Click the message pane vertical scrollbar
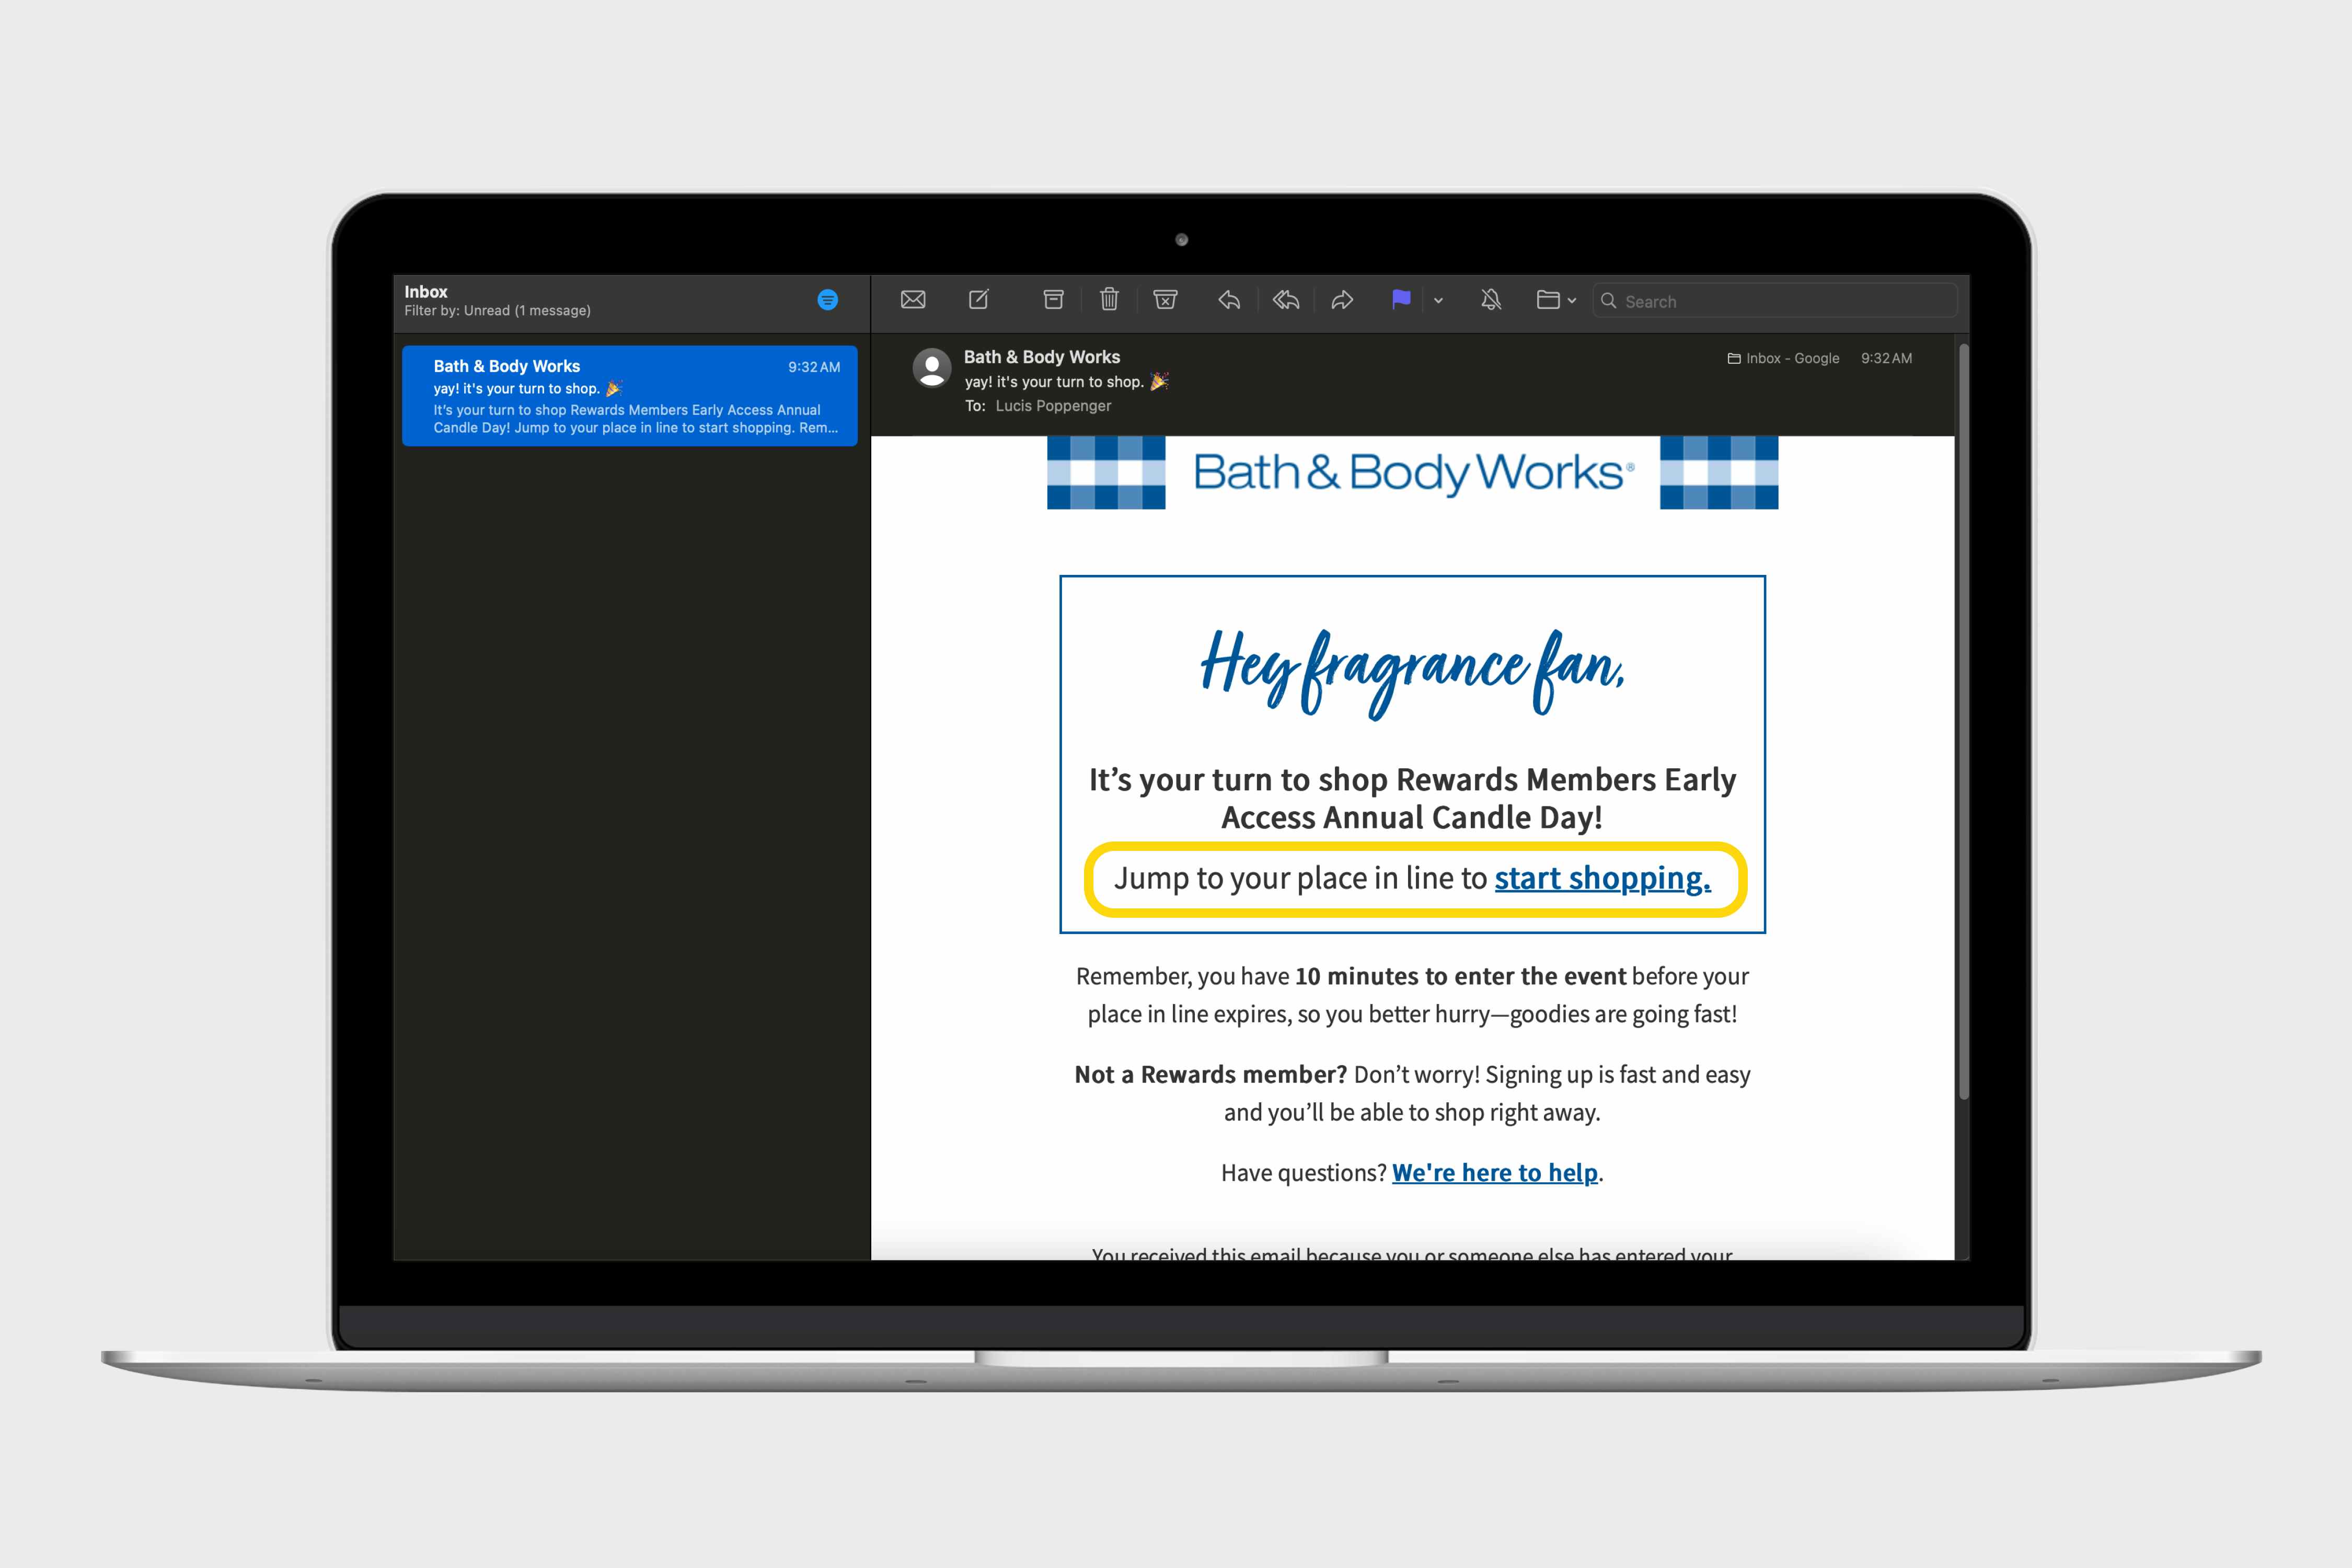Viewport: 2352px width, 1568px height. click(x=1963, y=720)
